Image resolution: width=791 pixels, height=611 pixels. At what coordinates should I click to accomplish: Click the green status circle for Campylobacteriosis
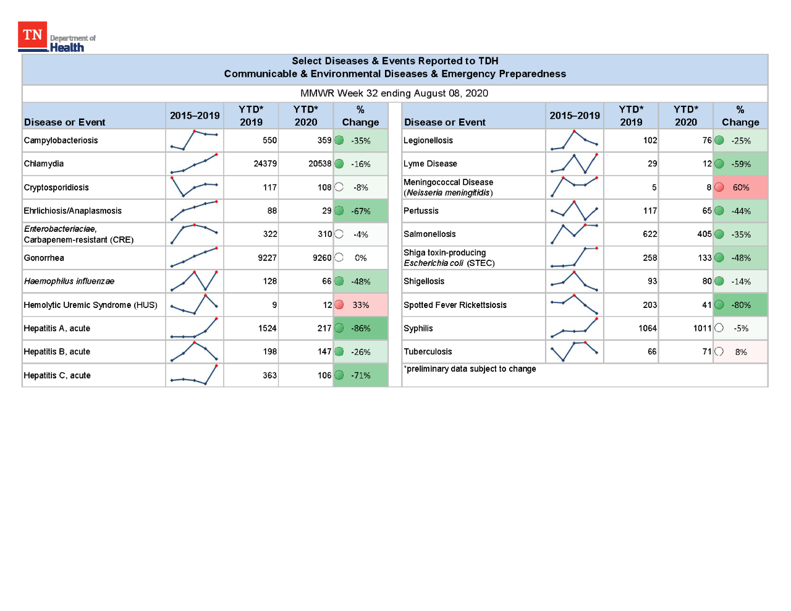[339, 140]
